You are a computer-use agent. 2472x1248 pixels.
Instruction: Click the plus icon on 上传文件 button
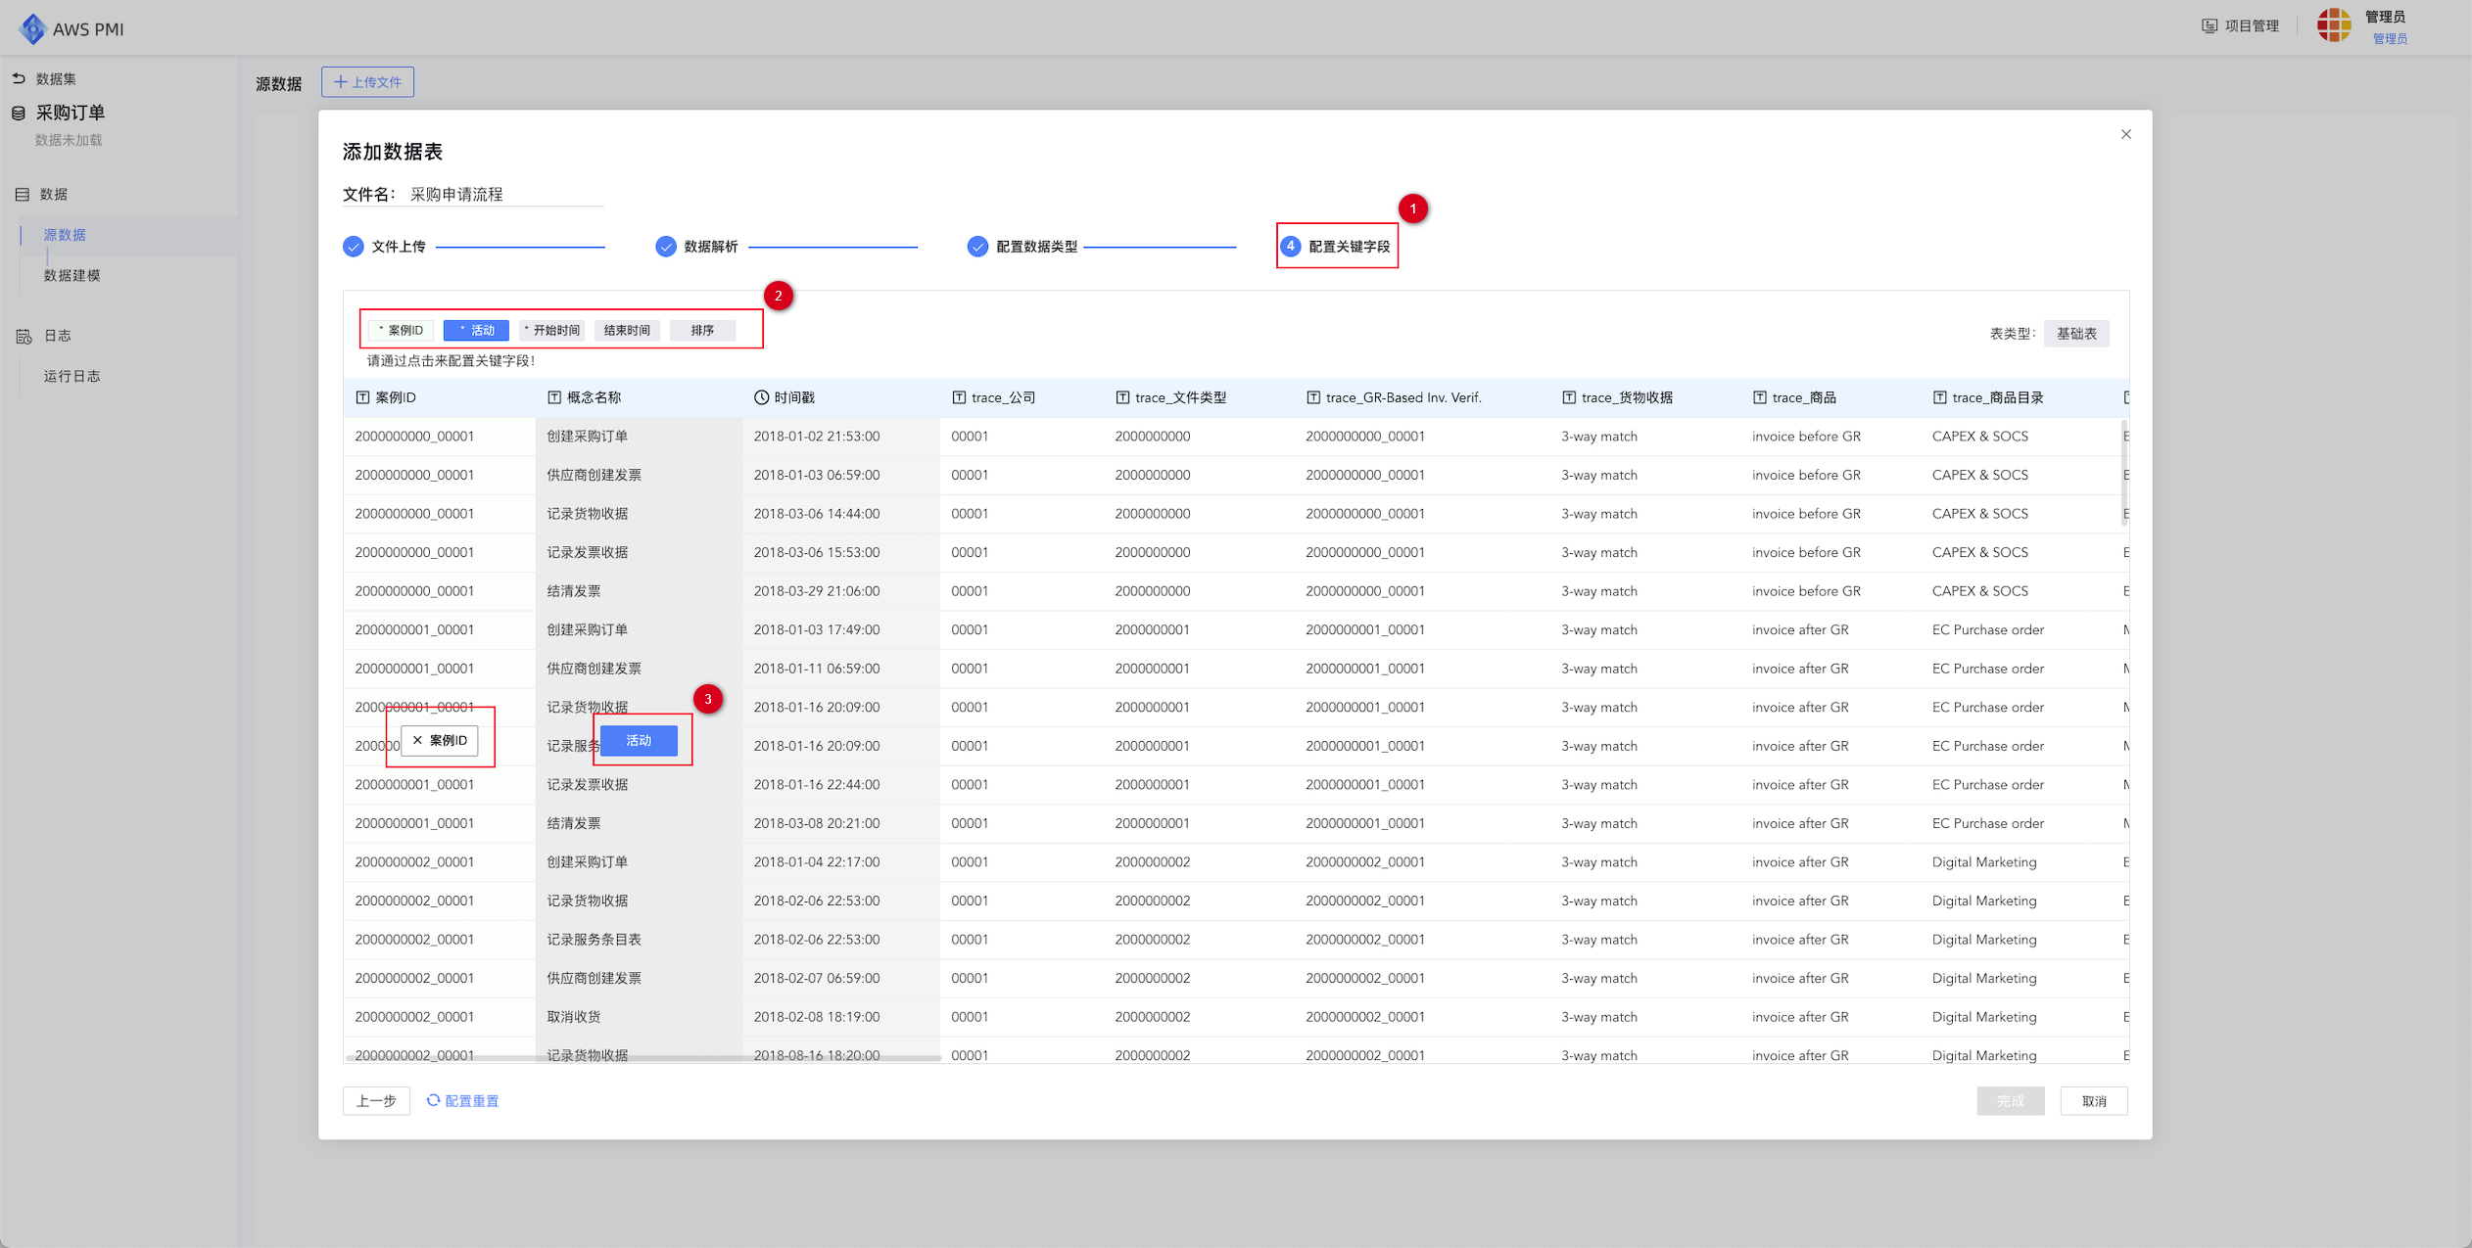(341, 82)
